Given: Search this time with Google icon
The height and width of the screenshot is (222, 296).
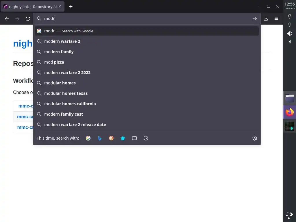Looking at the screenshot, I should (88, 138).
